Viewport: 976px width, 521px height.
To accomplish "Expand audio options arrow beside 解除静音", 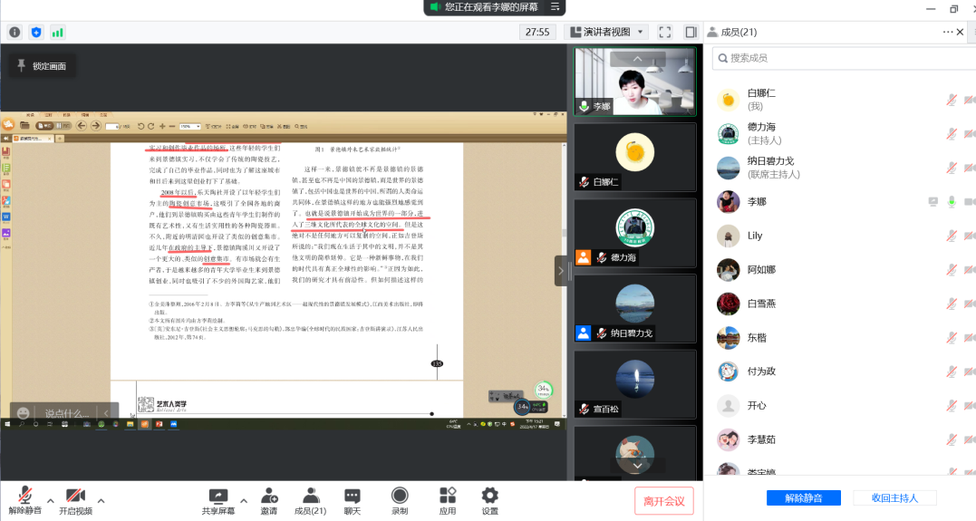I will click(x=51, y=500).
